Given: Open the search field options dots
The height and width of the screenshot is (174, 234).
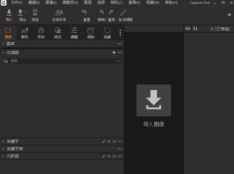Looking at the screenshot, I should 118,61.
